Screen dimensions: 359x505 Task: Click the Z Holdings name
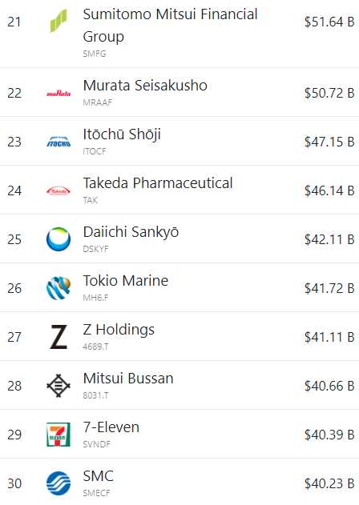point(119,330)
